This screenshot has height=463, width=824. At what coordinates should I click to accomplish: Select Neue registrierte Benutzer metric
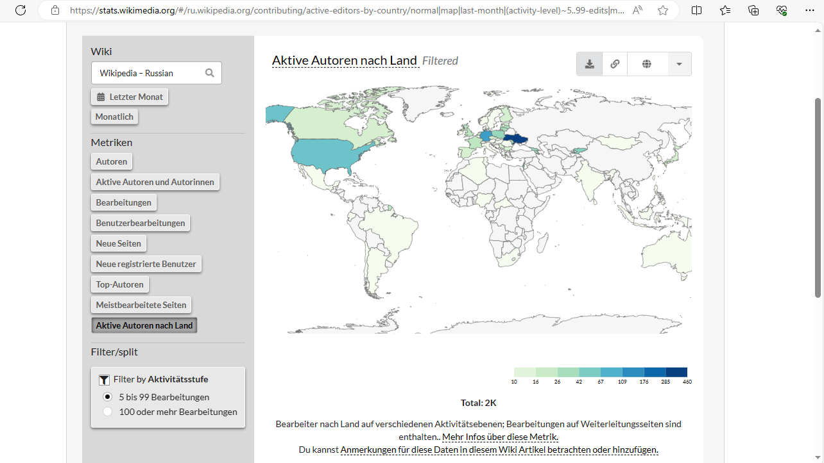(146, 264)
